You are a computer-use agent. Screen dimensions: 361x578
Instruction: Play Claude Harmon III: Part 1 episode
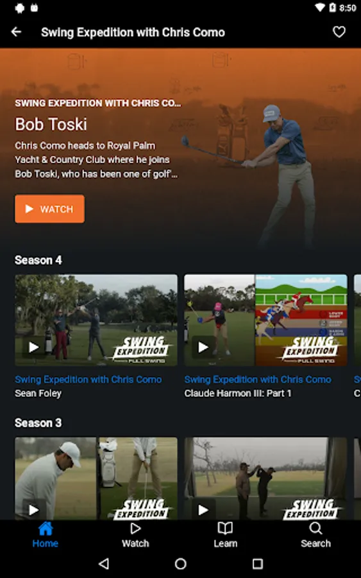click(x=203, y=347)
